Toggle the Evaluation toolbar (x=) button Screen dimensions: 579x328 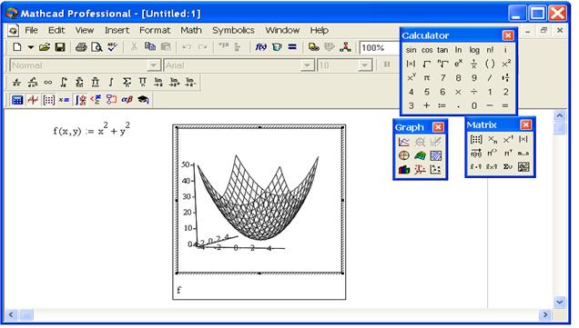pyautogui.click(x=64, y=100)
